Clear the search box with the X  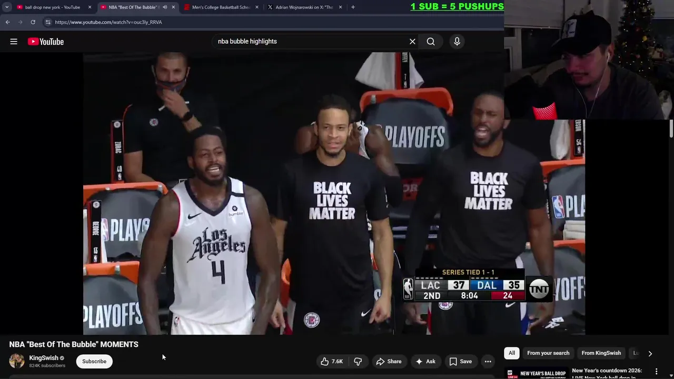[x=412, y=42]
